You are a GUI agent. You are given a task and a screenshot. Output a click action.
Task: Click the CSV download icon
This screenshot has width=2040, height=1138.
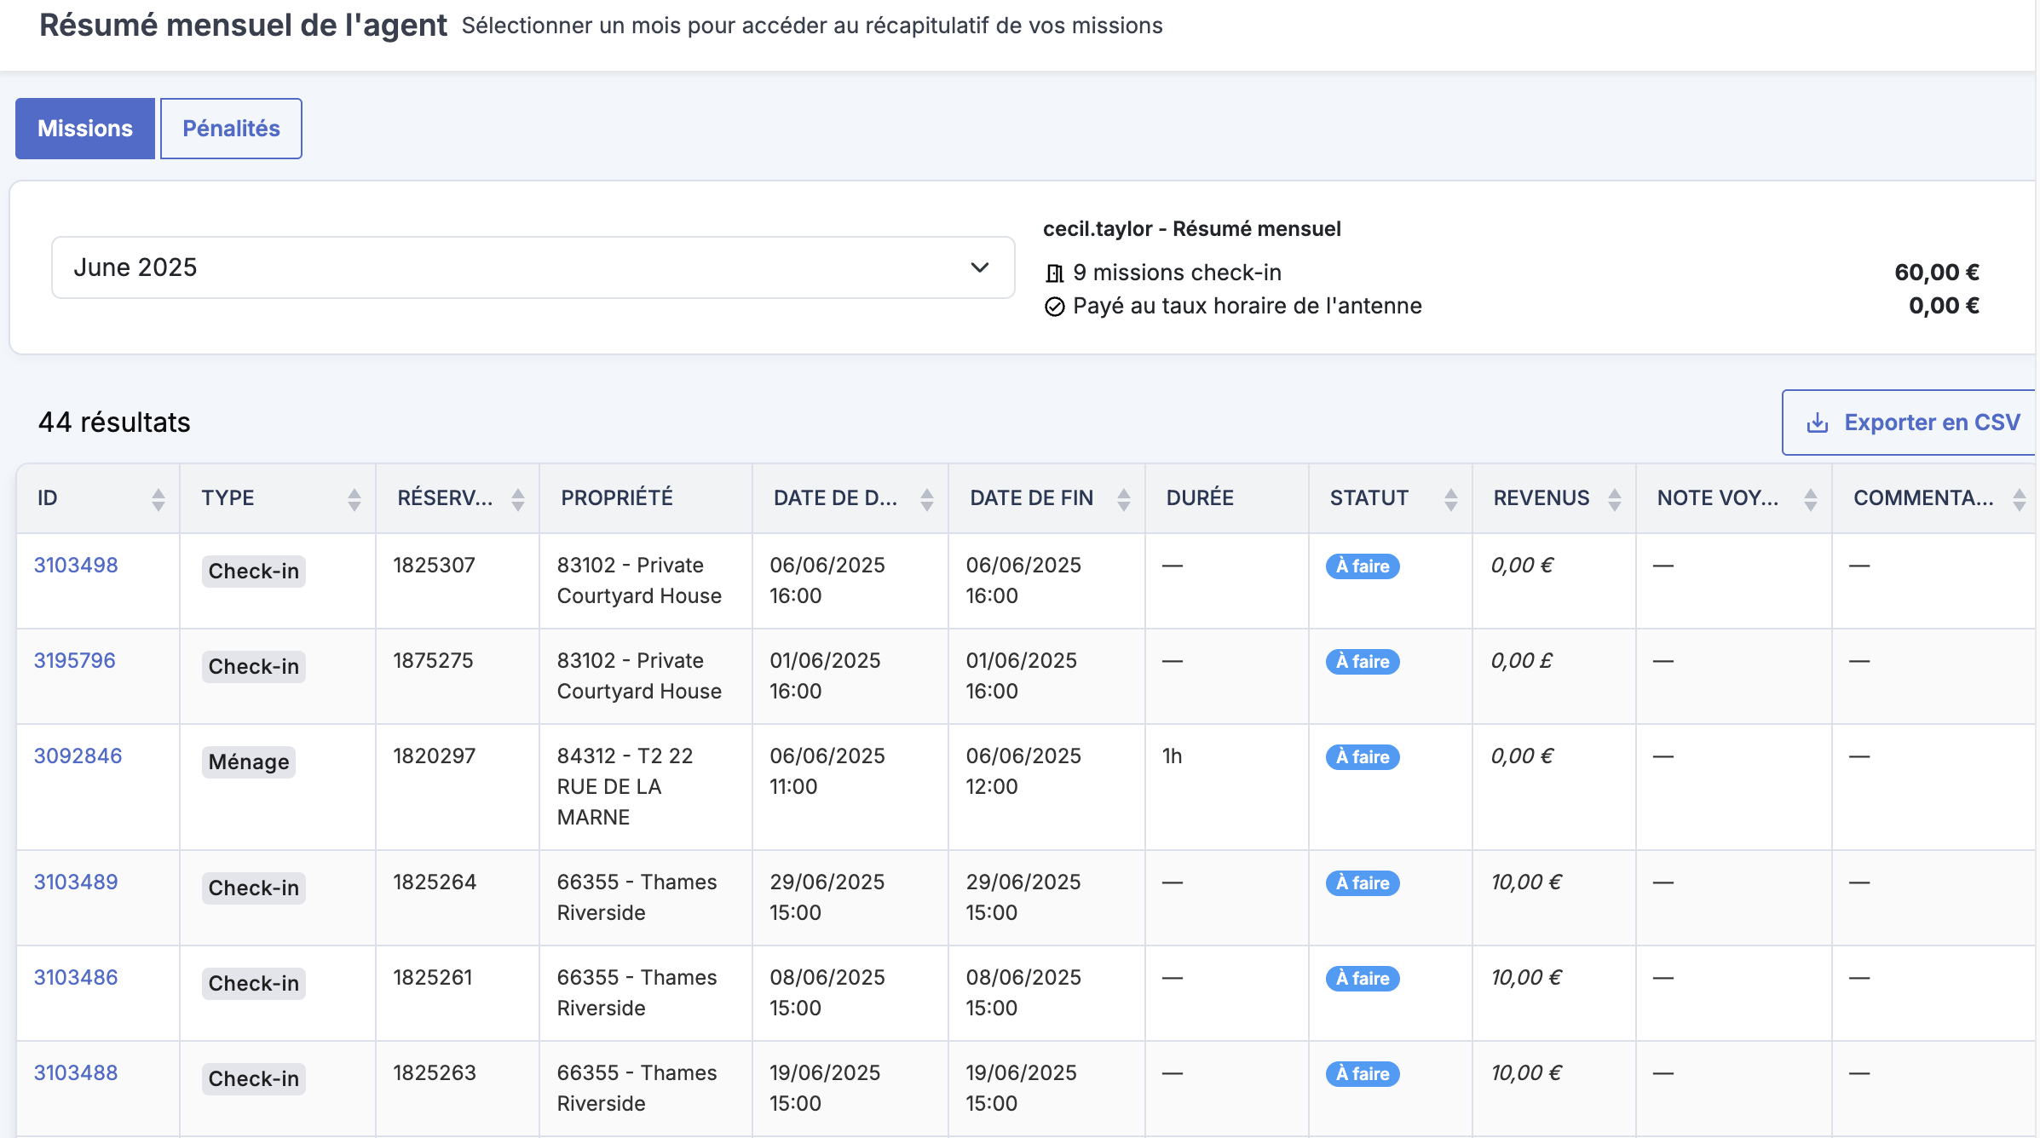(1818, 422)
